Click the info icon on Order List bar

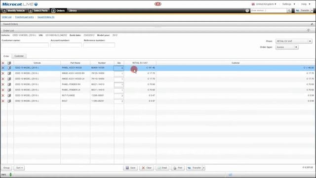[x=308, y=31]
